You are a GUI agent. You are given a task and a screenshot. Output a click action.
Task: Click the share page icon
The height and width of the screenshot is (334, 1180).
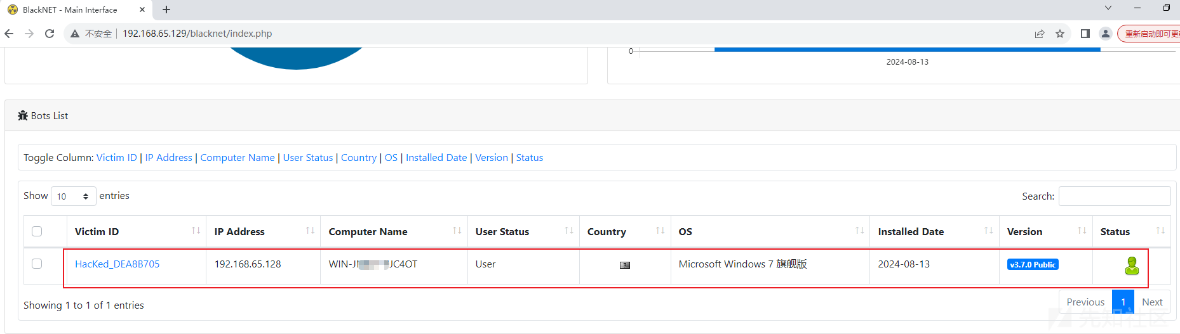pos(1040,34)
